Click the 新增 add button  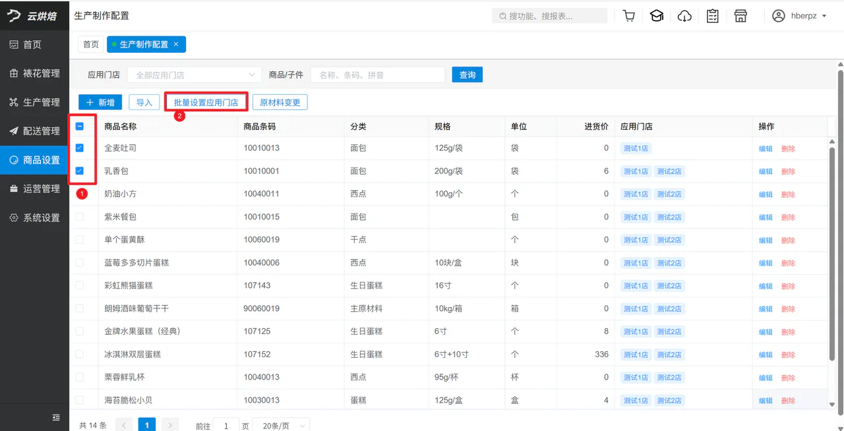click(100, 102)
